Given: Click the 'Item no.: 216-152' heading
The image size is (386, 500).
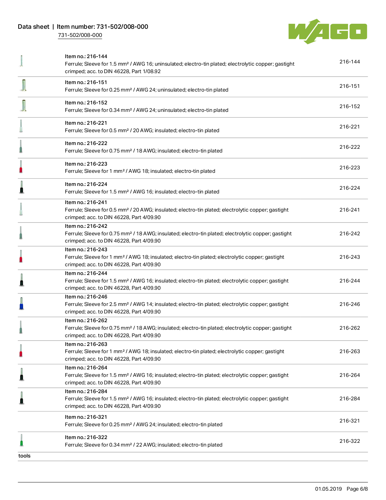Looking at the screenshot, I should [x=86, y=103].
